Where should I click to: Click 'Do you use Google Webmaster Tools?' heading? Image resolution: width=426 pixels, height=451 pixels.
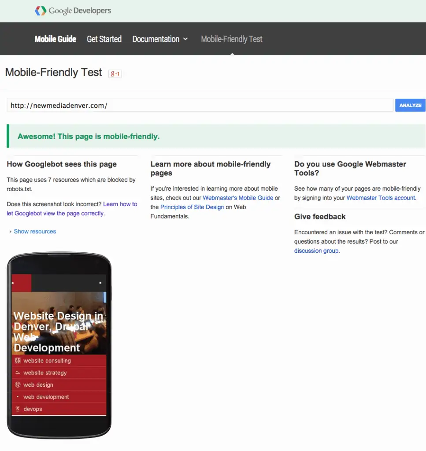350,169
